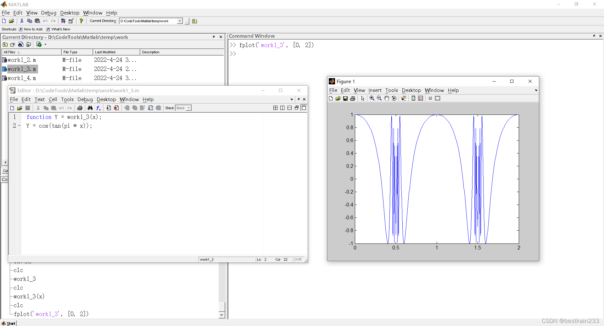
Task: Switch Editor to left/right split layout
Action: tap(282, 108)
